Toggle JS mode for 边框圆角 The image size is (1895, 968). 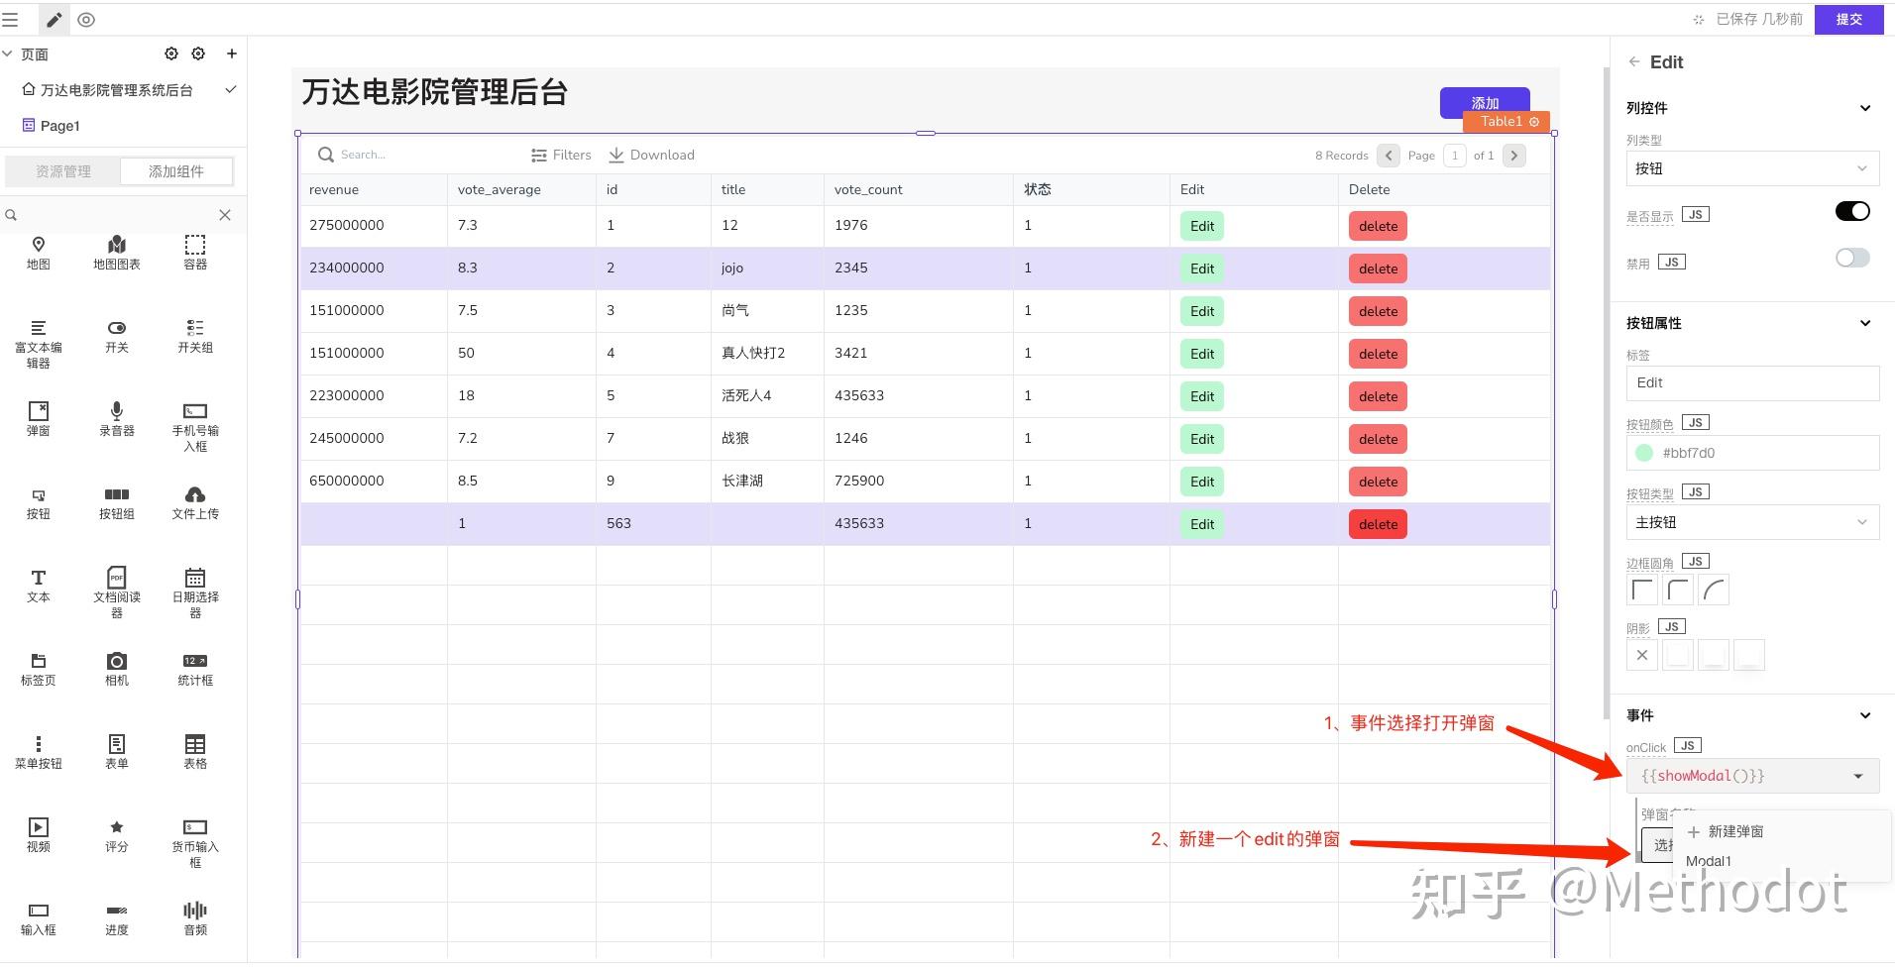(1696, 562)
